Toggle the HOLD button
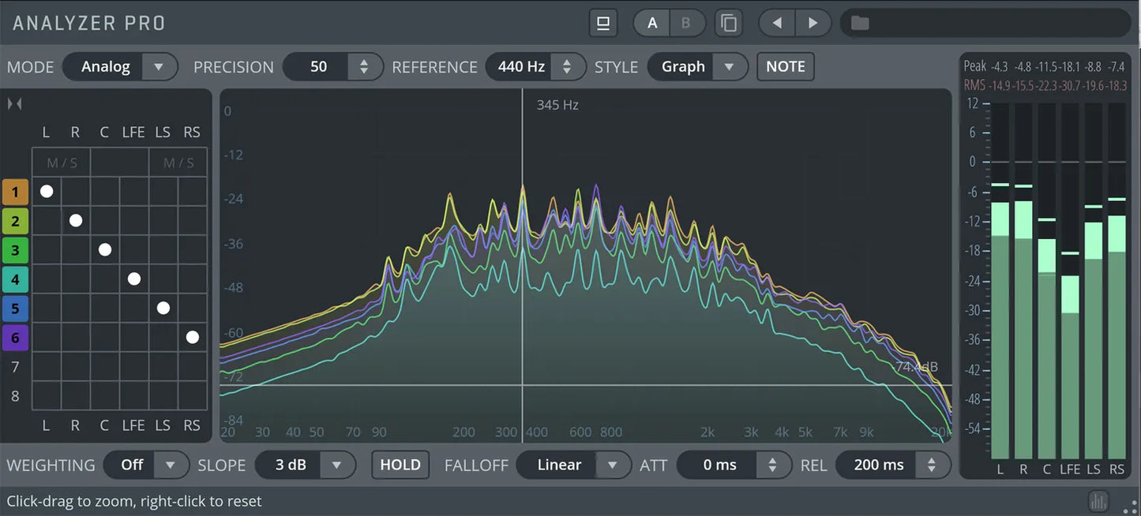The width and height of the screenshot is (1141, 516). coord(400,465)
